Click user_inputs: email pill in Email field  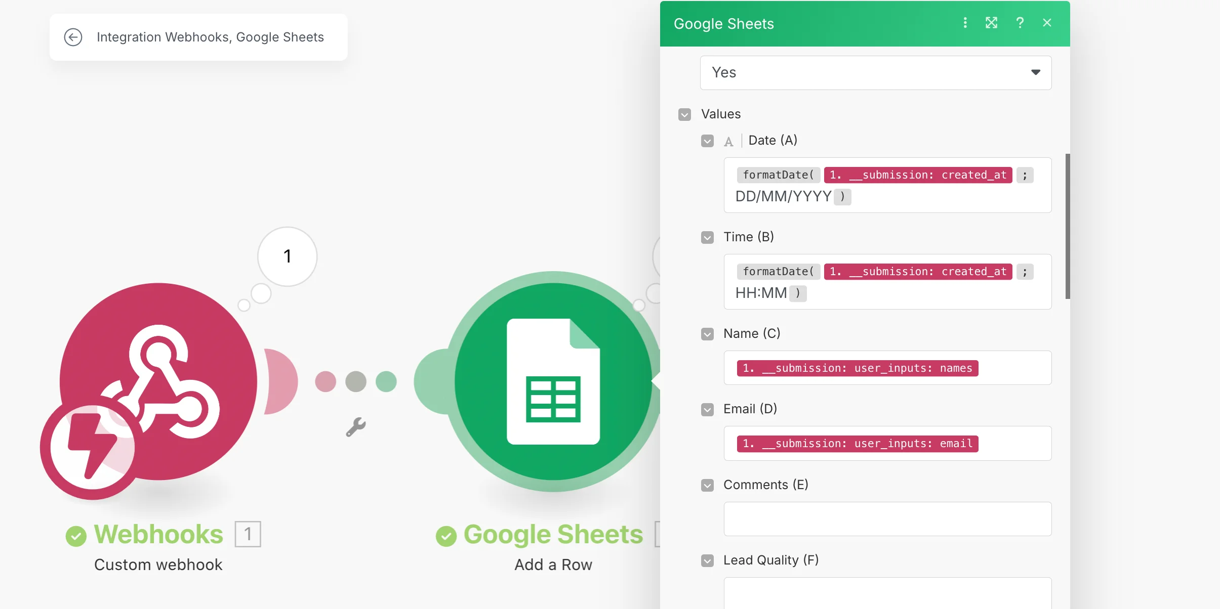click(858, 444)
